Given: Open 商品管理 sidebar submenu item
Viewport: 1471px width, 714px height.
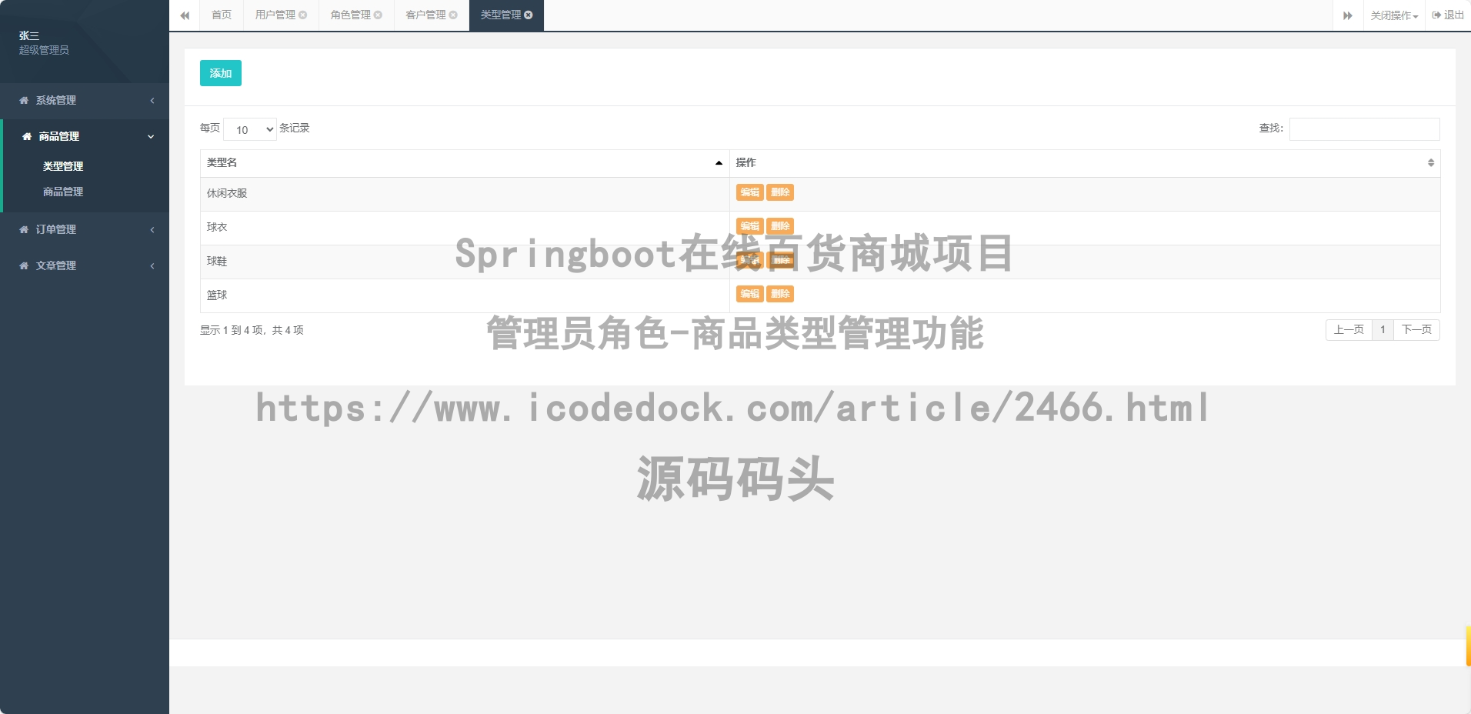Looking at the screenshot, I should coord(63,192).
